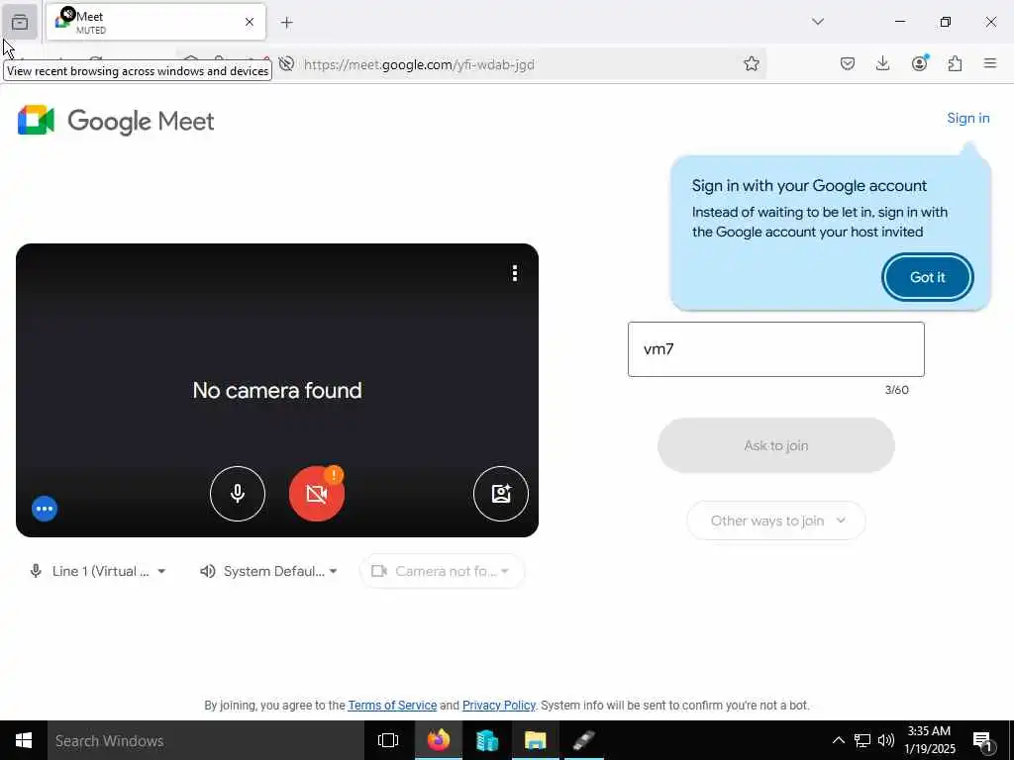Open the buildings app taskbar icon
The height and width of the screenshot is (760, 1014).
point(487,740)
